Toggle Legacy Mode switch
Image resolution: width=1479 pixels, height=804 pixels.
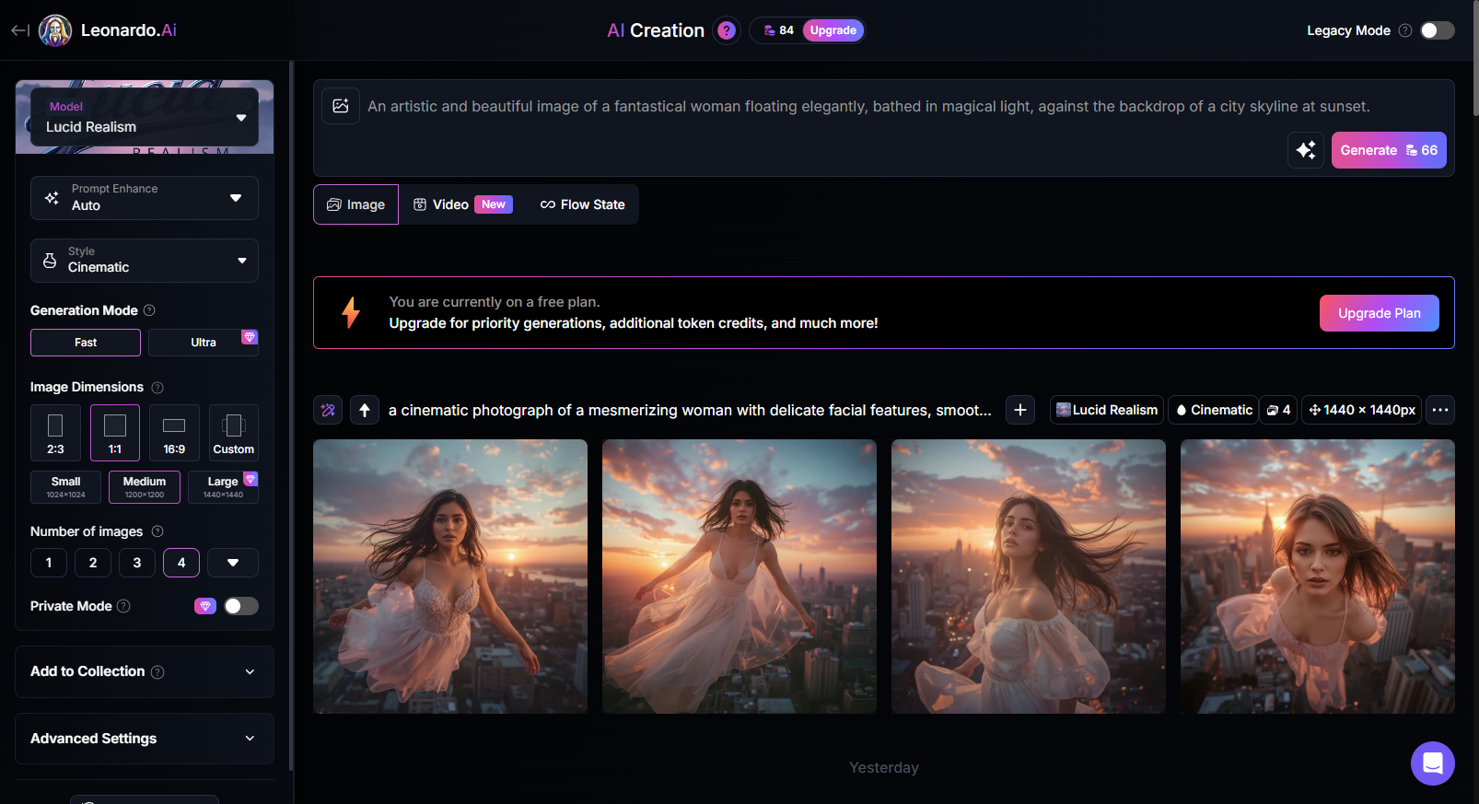point(1437,30)
